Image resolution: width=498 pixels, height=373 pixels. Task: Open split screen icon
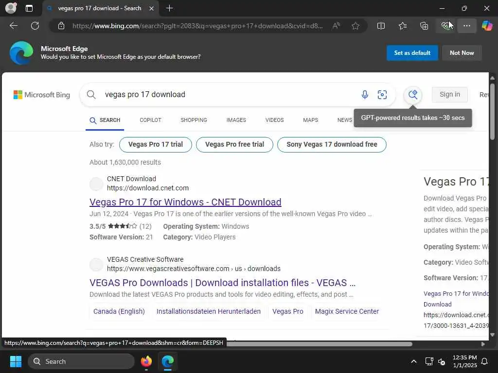pyautogui.click(x=381, y=26)
